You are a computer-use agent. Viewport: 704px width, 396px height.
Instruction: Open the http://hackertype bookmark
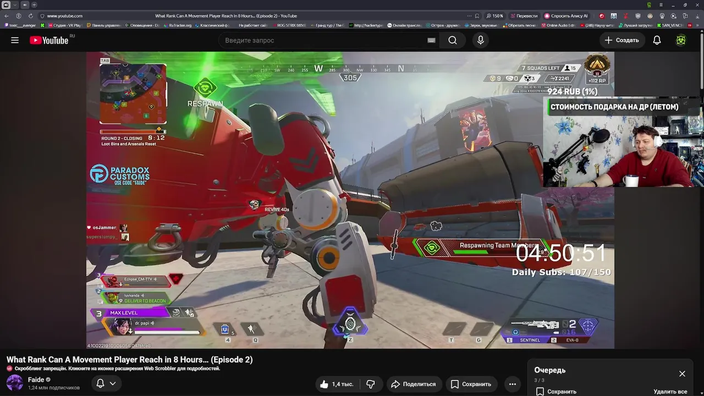[x=366, y=25]
